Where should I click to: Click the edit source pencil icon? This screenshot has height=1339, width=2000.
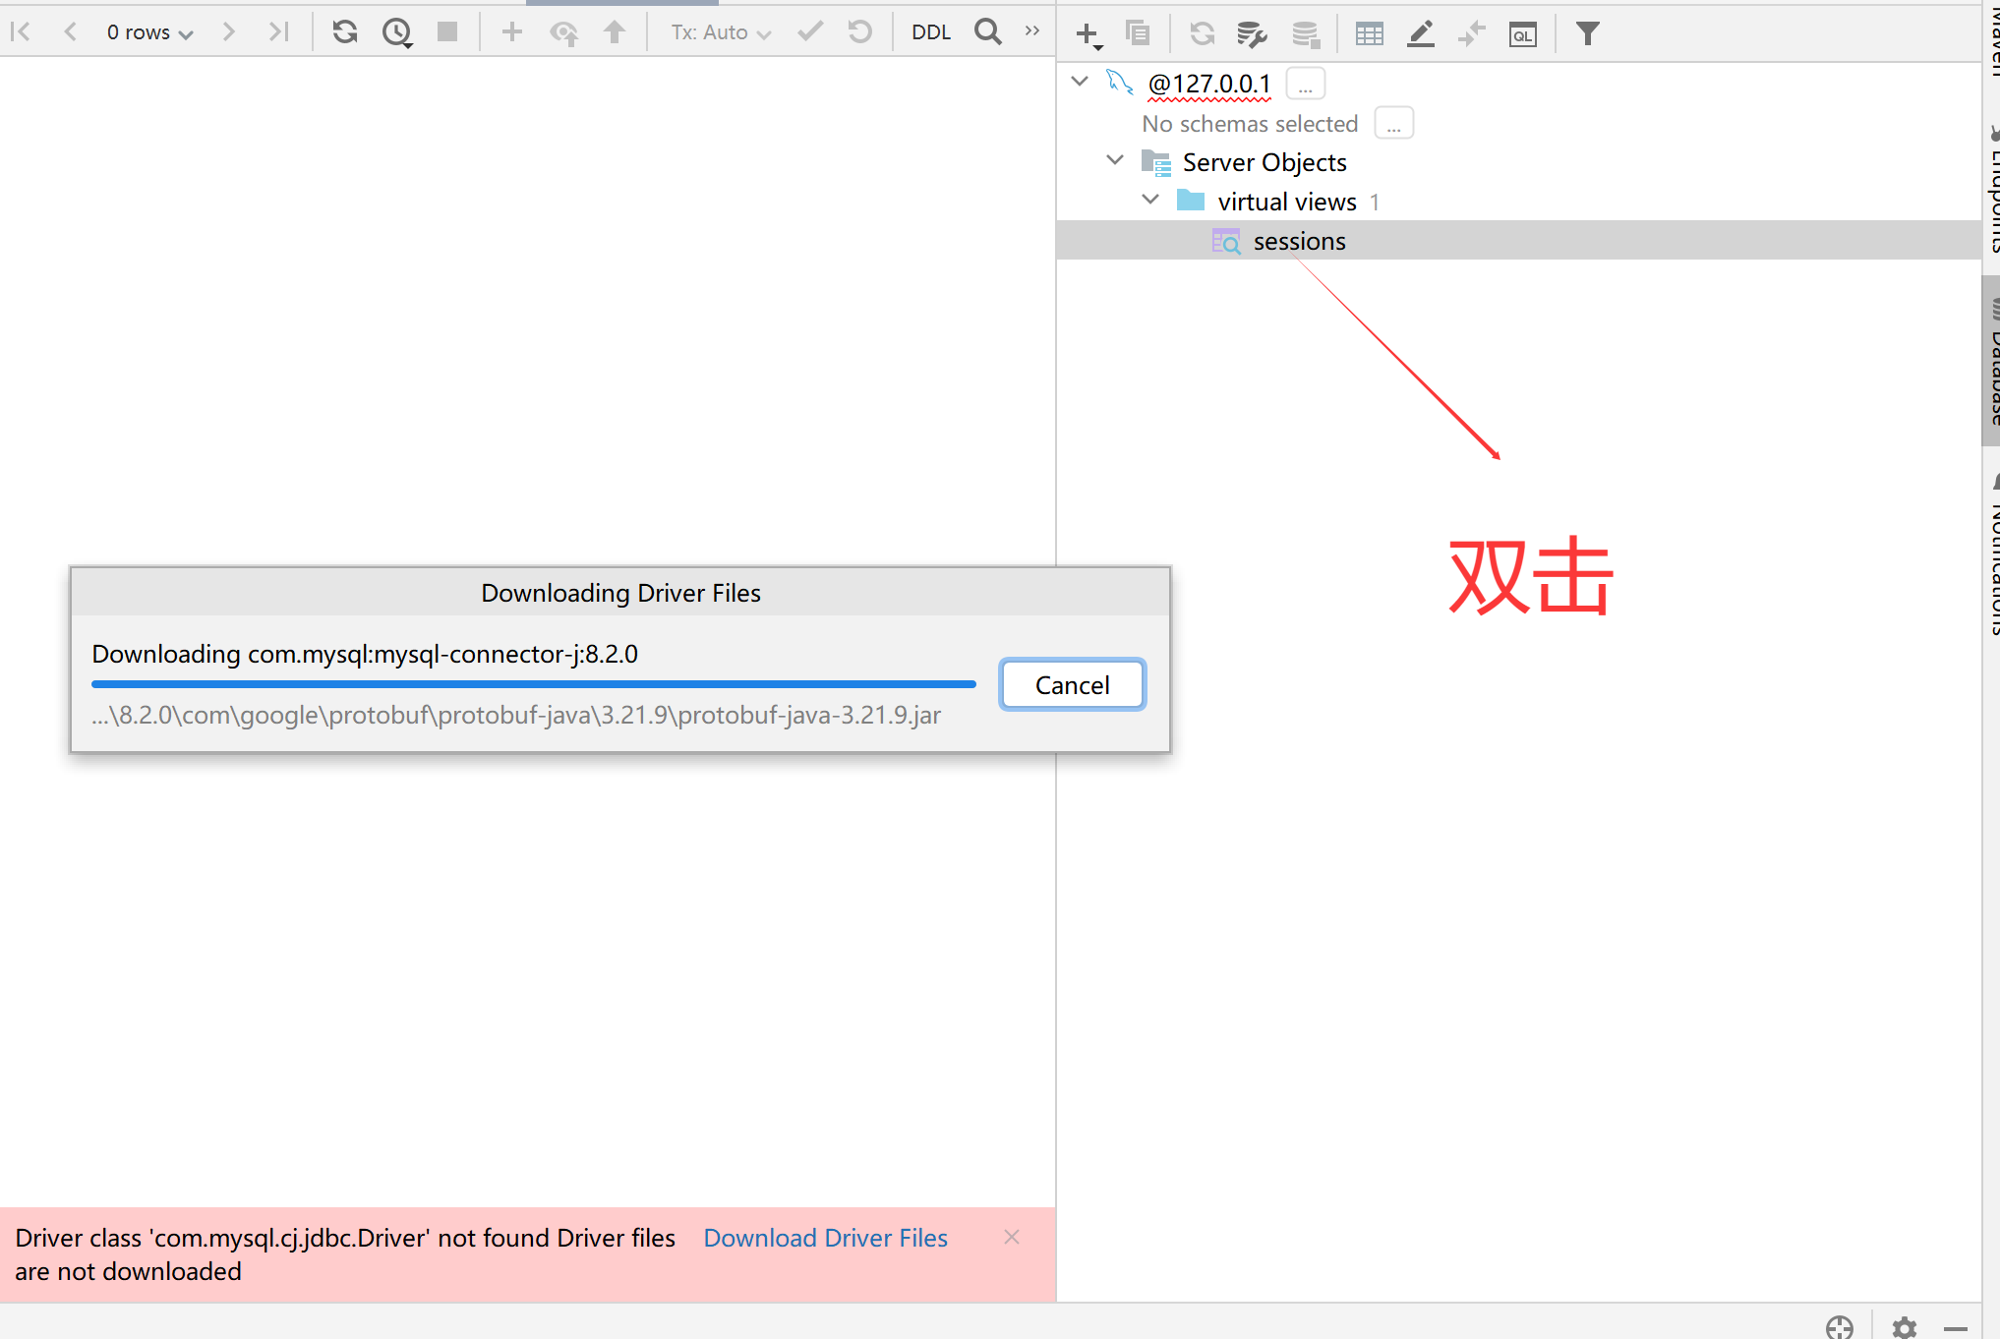click(1420, 34)
